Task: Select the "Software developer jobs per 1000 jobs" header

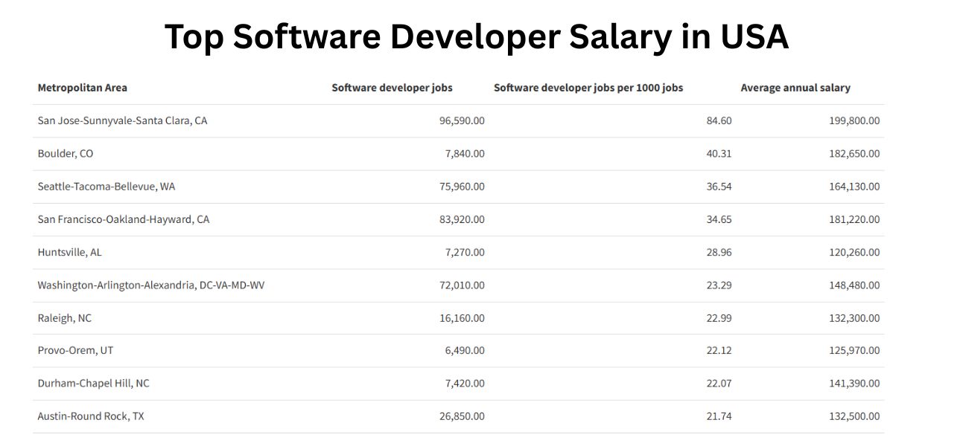Action: tap(588, 88)
